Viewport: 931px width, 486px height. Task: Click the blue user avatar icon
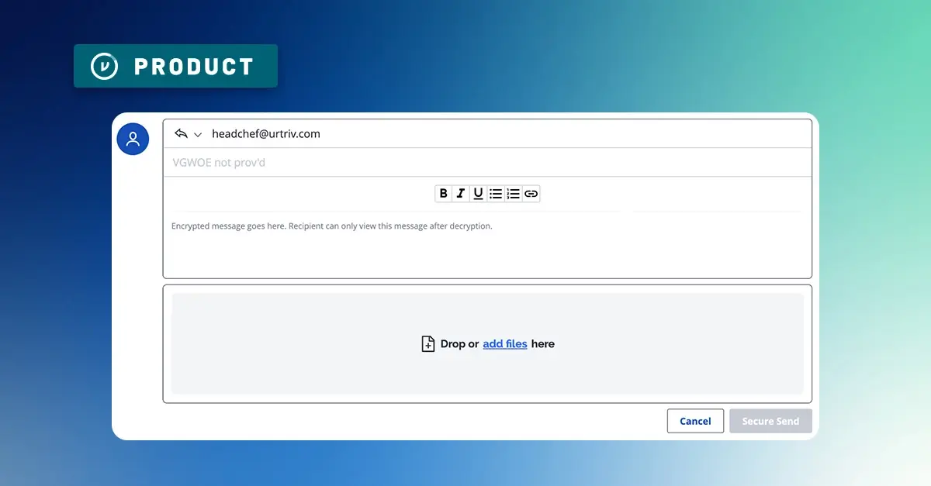click(x=133, y=139)
